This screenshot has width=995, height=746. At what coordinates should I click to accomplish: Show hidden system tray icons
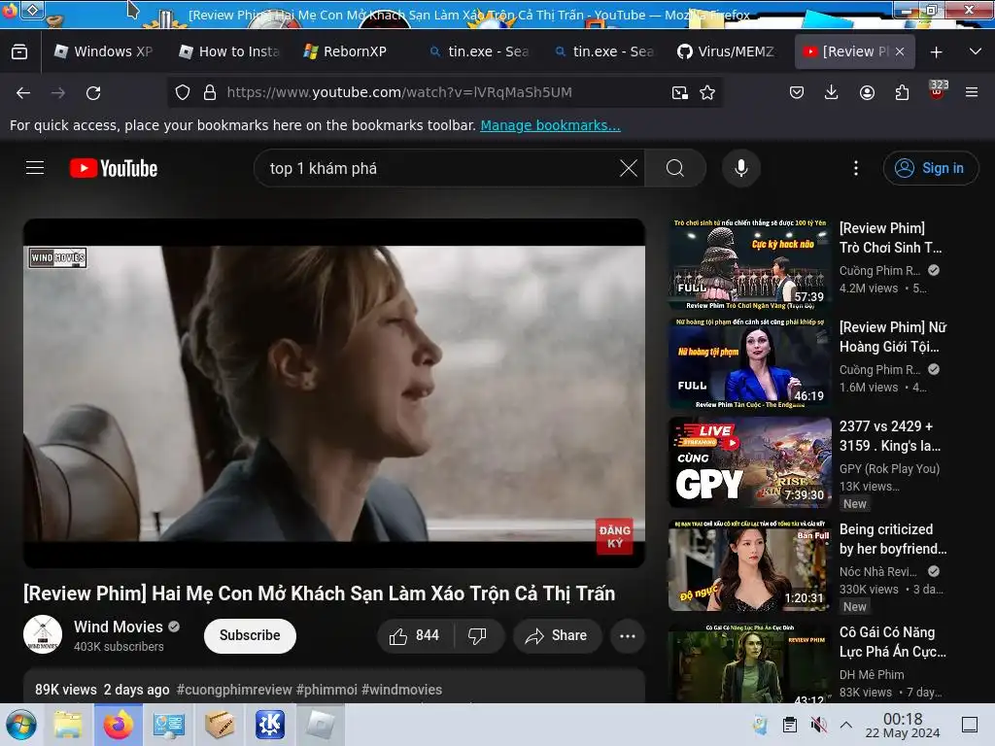pos(846,725)
